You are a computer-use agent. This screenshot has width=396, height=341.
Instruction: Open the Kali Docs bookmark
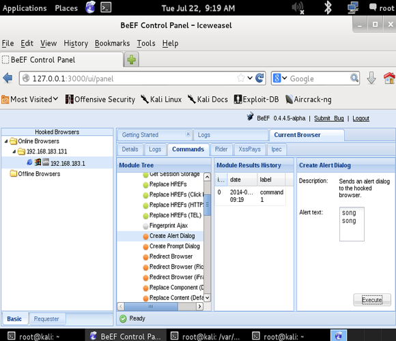(208, 100)
